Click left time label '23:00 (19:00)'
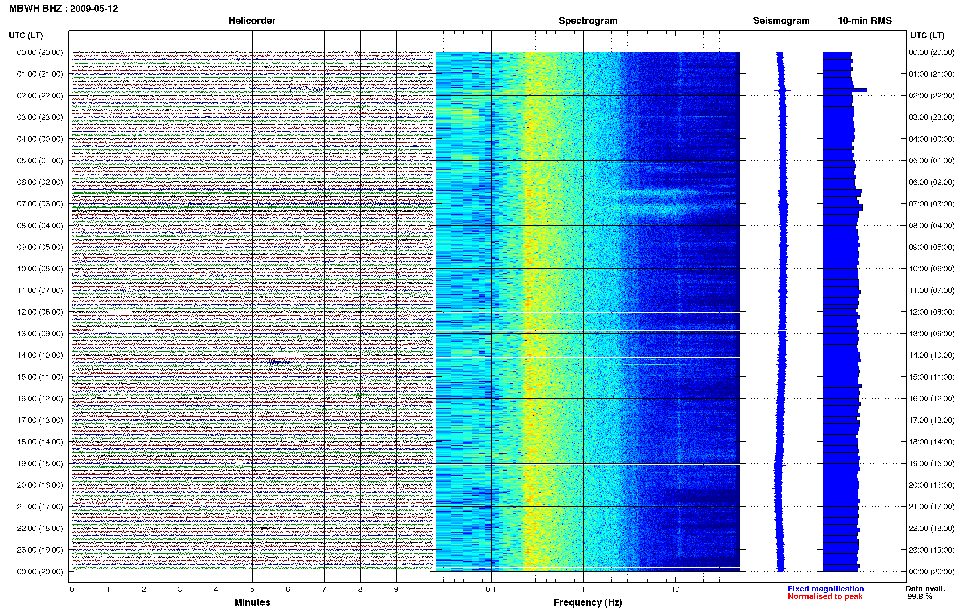This screenshot has width=980, height=613. (x=40, y=550)
